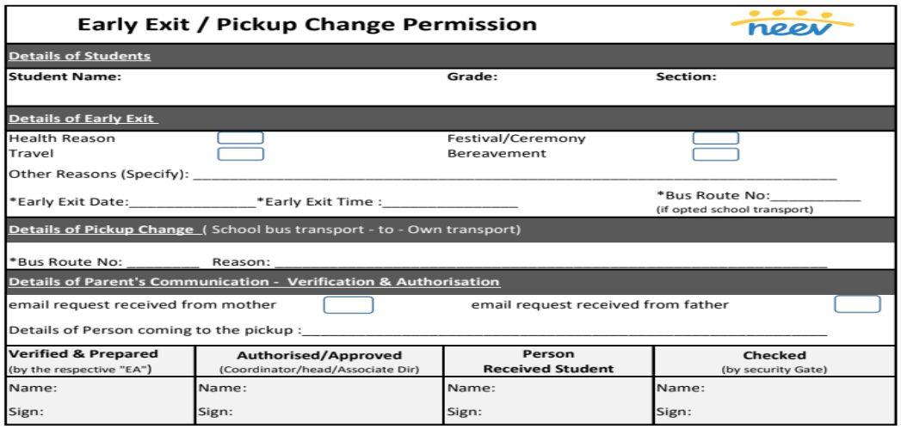This screenshot has width=901, height=429.
Task: Check email request received from father box
Action: tap(857, 303)
